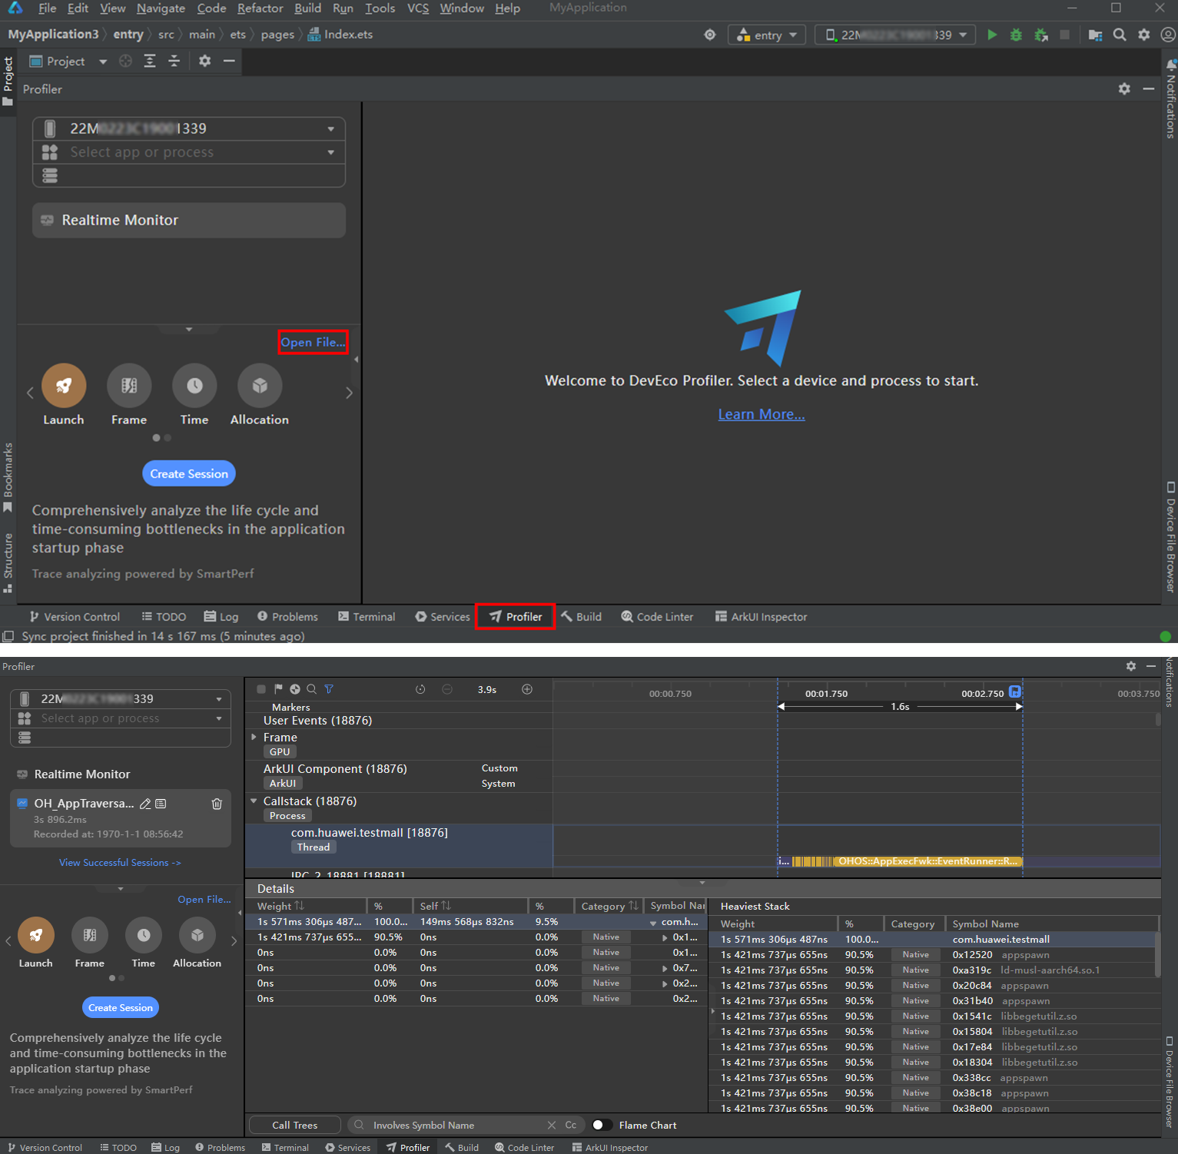This screenshot has width=1178, height=1154.
Task: Sort the Weight column in Details table
Action: point(299,906)
